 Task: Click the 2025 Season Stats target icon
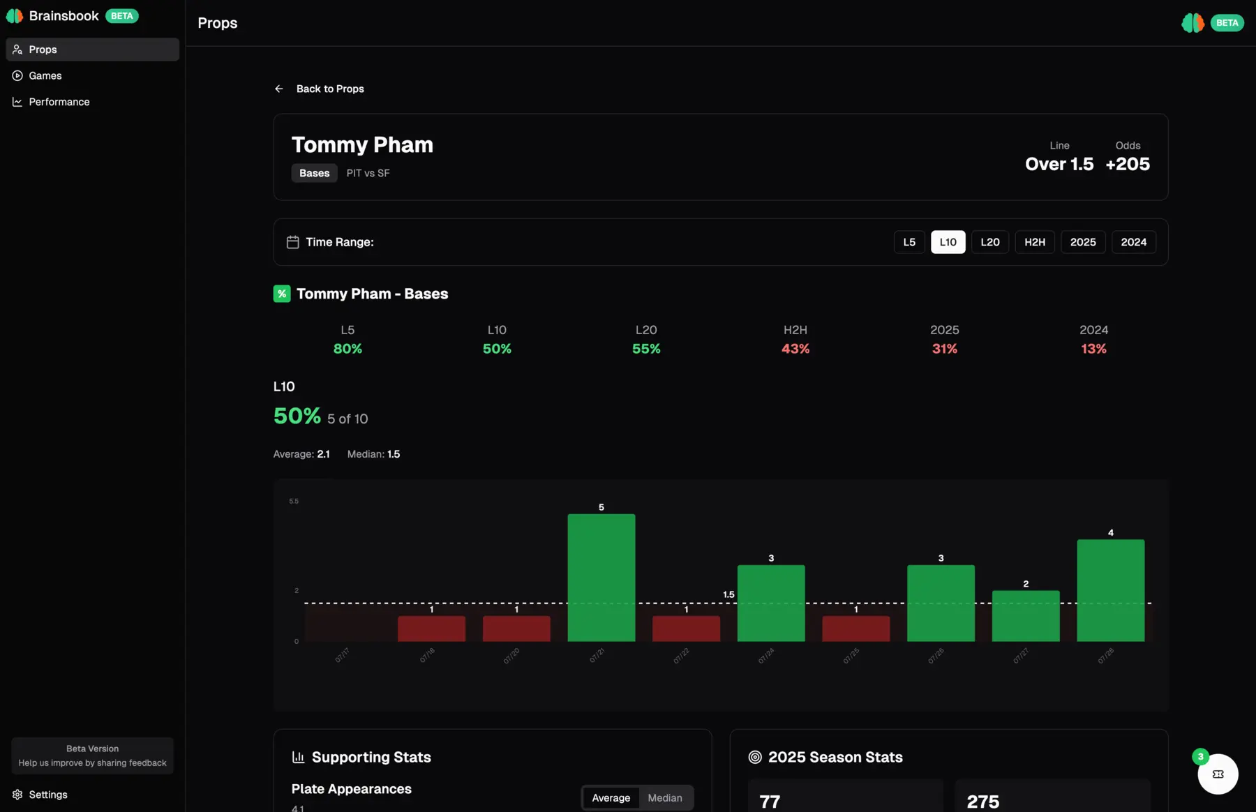tap(755, 757)
